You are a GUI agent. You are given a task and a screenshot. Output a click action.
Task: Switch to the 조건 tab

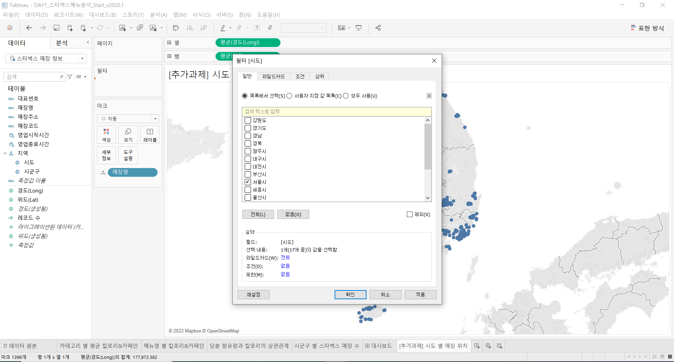pyautogui.click(x=300, y=76)
